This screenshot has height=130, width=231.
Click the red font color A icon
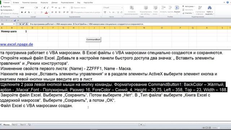tap(46, 12)
